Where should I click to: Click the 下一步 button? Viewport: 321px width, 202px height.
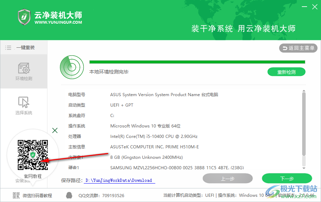point(287,179)
